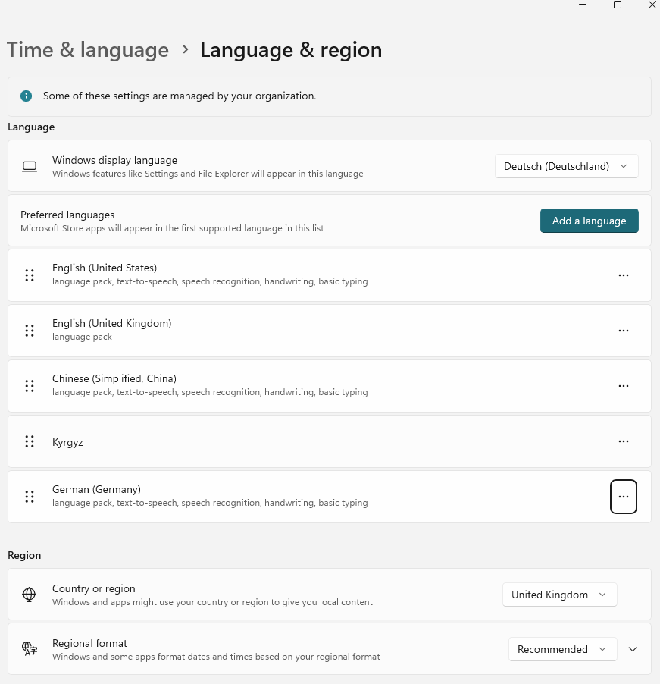Select the English (United Kingdom) language row
660x684 pixels.
coord(330,331)
